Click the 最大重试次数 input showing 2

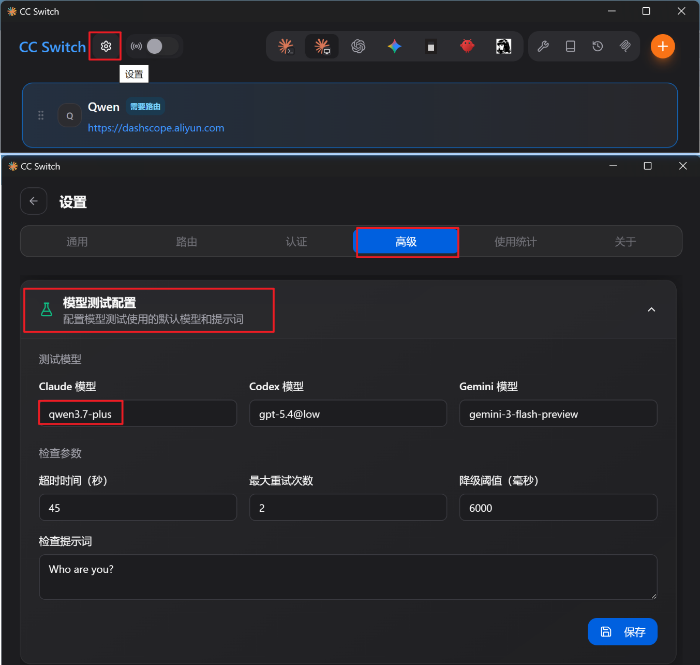click(348, 508)
